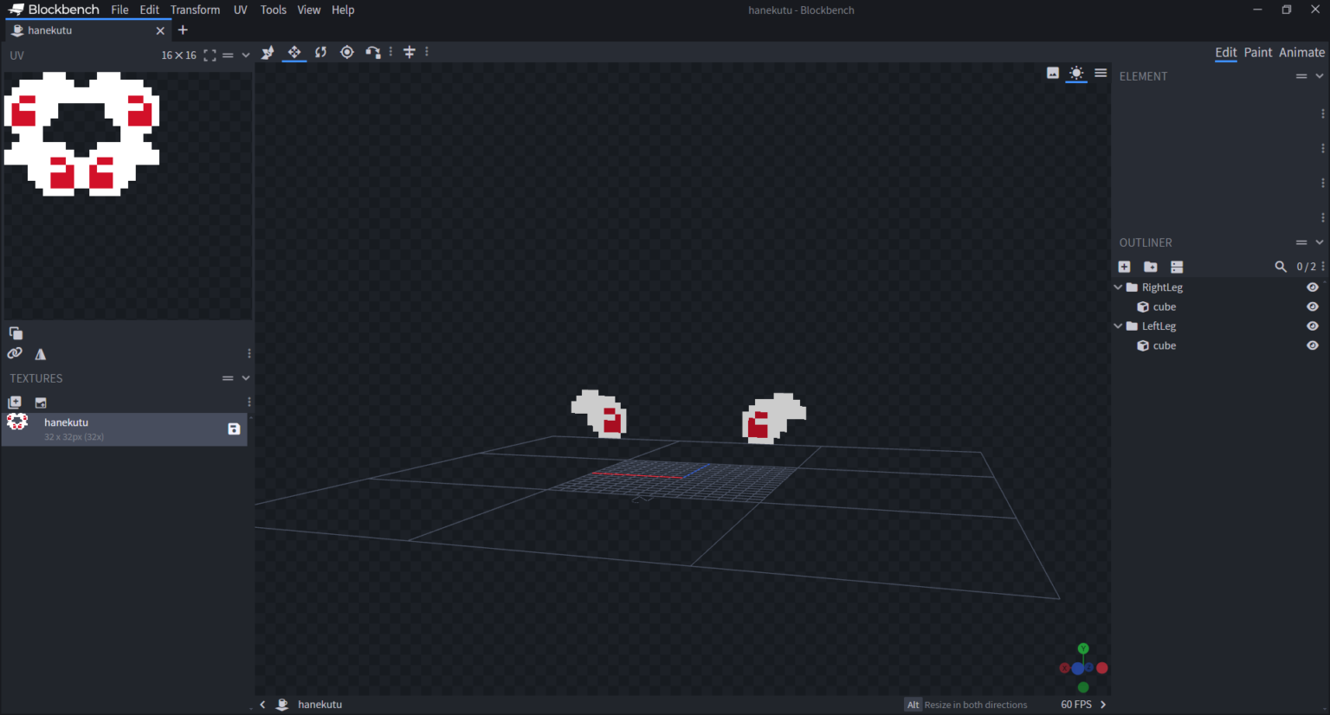Click the Add Group icon in the Outliner
The image size is (1330, 715).
click(1150, 267)
